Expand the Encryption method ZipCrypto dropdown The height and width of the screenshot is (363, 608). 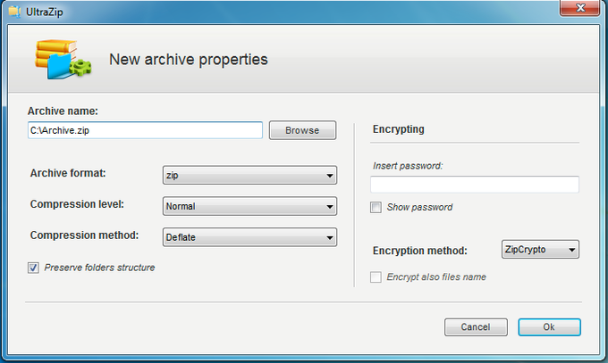(x=540, y=251)
